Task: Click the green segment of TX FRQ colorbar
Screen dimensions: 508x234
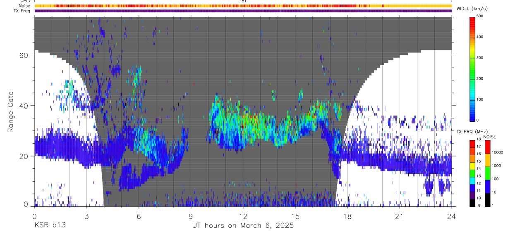Action: pyautogui.click(x=473, y=173)
